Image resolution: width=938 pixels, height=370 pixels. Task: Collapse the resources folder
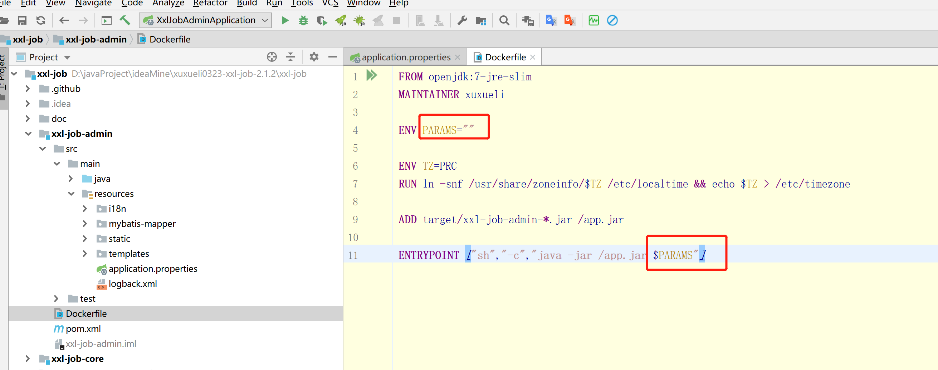(x=72, y=194)
